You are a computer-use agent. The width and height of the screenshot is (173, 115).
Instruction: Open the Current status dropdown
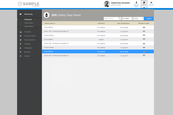(138, 19)
